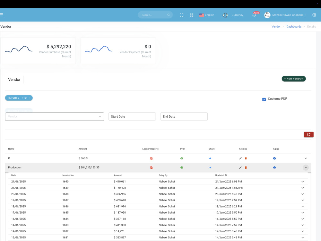Click the top Search box
Image resolution: width=321 pixels, height=241 pixels.
[x=155, y=15]
